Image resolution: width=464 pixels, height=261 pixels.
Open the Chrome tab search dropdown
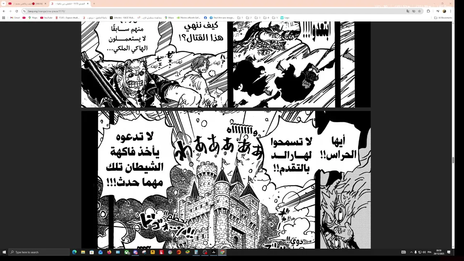3,4
